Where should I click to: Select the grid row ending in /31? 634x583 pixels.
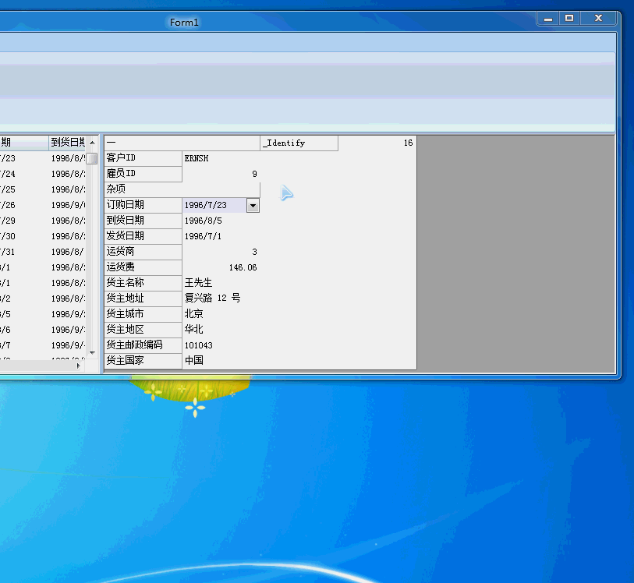42,252
